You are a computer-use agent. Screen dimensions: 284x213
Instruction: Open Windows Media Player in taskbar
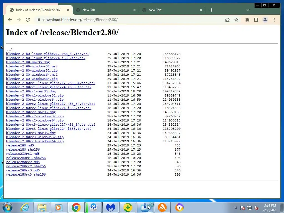point(59,207)
